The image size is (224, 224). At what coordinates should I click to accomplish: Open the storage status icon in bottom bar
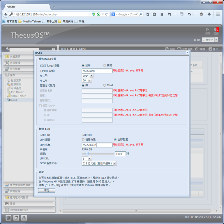pos(8,218)
